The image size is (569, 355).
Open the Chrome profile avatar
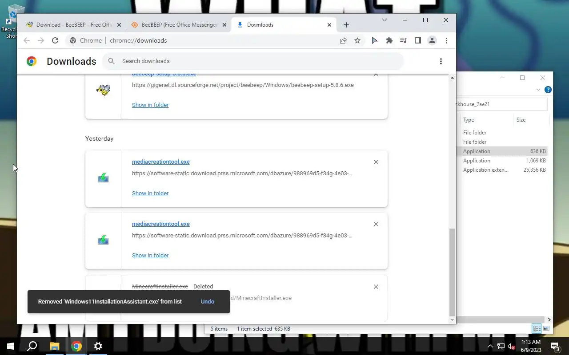coord(432,40)
